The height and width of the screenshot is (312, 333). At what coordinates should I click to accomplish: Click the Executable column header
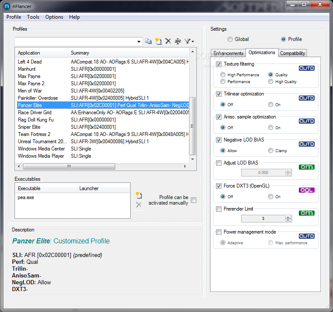[46, 188]
